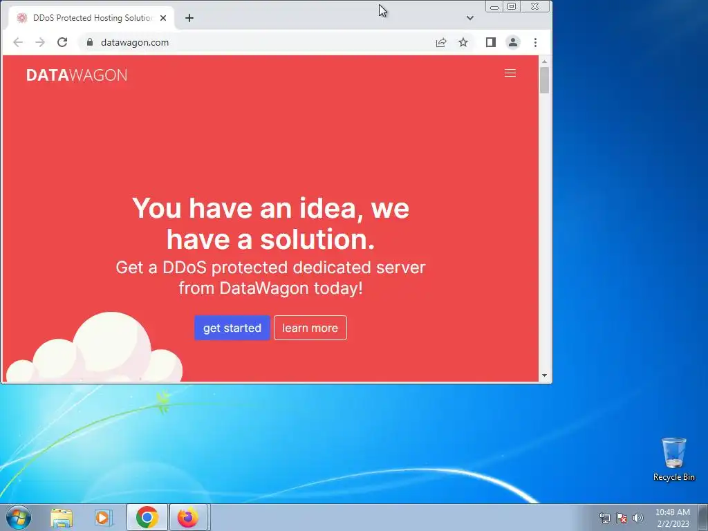This screenshot has height=531, width=708.
Task: Go back to the previous page
Action: 18,42
